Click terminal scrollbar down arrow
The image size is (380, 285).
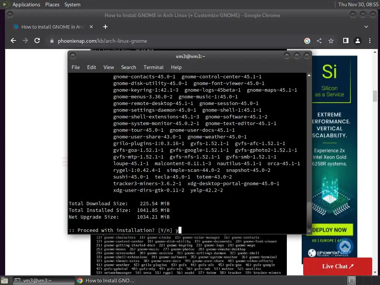coord(309,231)
